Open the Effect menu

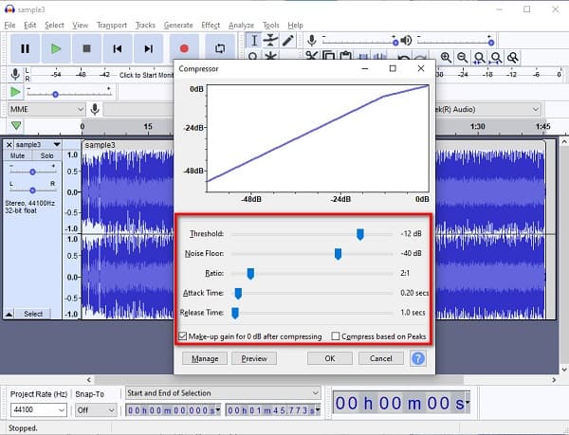211,25
